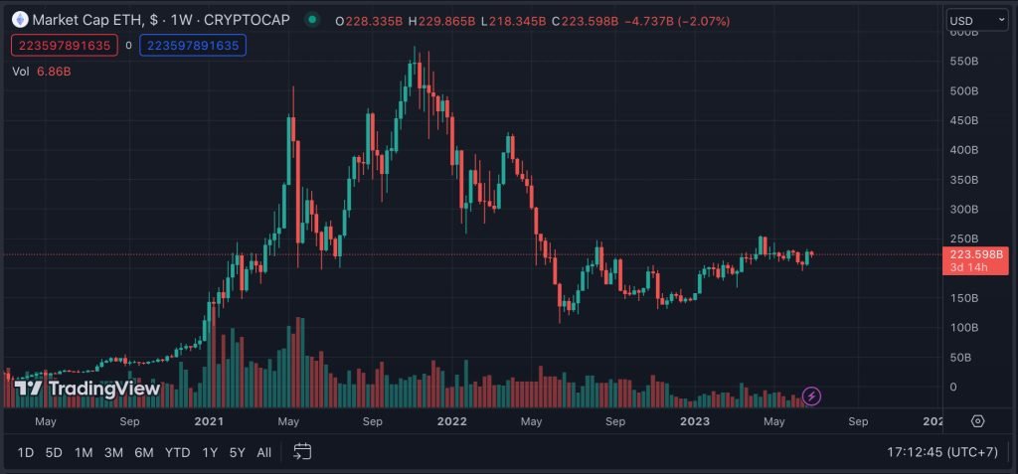Image resolution: width=1018 pixels, height=474 pixels.
Task: Open the chart settings gear icon
Action: (978, 421)
